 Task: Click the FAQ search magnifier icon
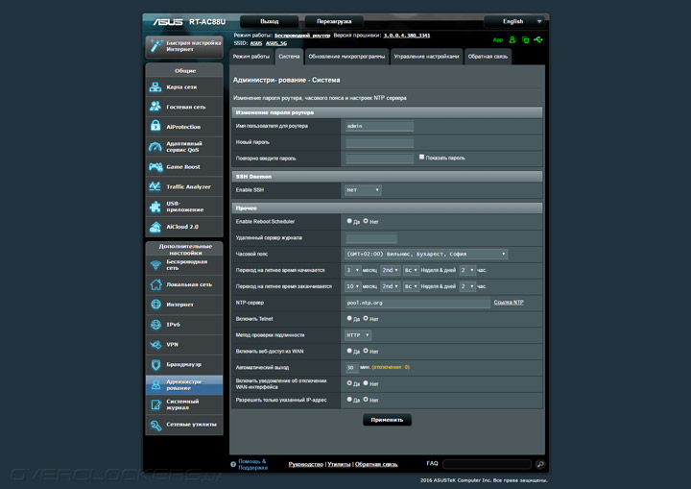point(540,464)
